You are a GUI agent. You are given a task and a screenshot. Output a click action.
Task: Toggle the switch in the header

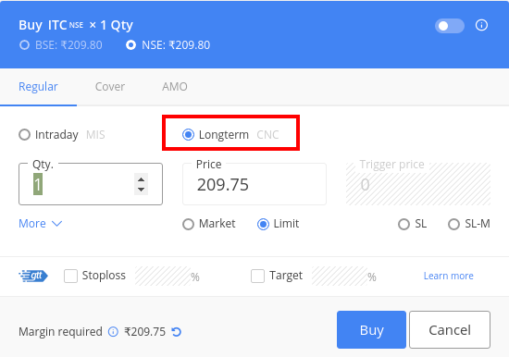pyautogui.click(x=450, y=26)
